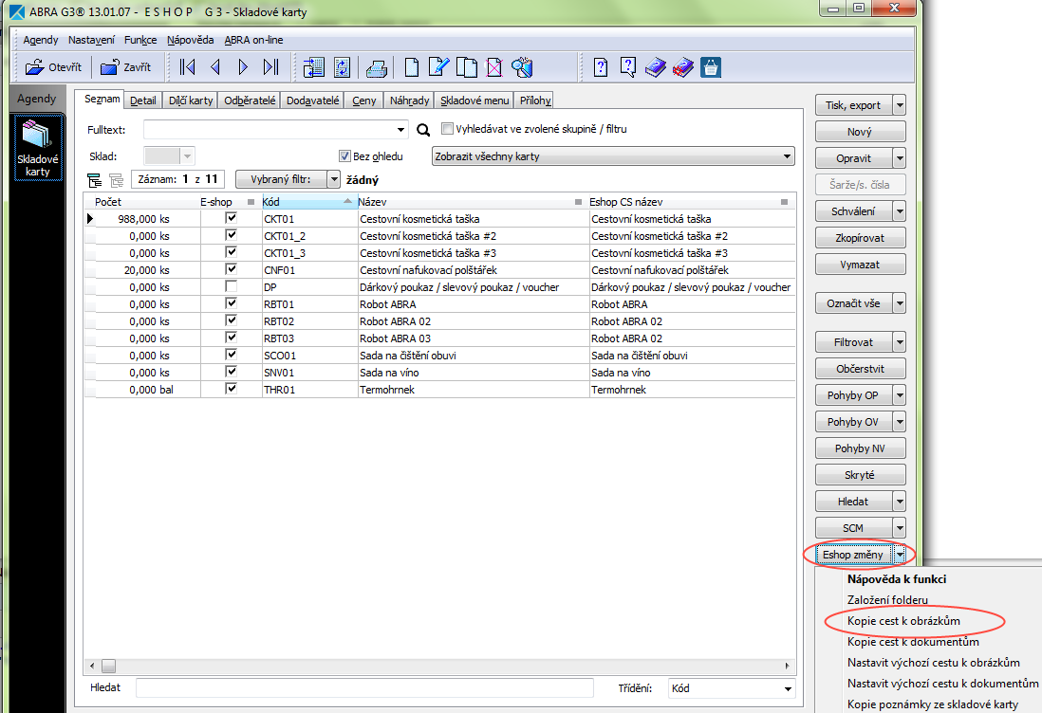Click the refresh list toolbar icon
Viewport: 1042px width, 713px height.
tap(342, 67)
